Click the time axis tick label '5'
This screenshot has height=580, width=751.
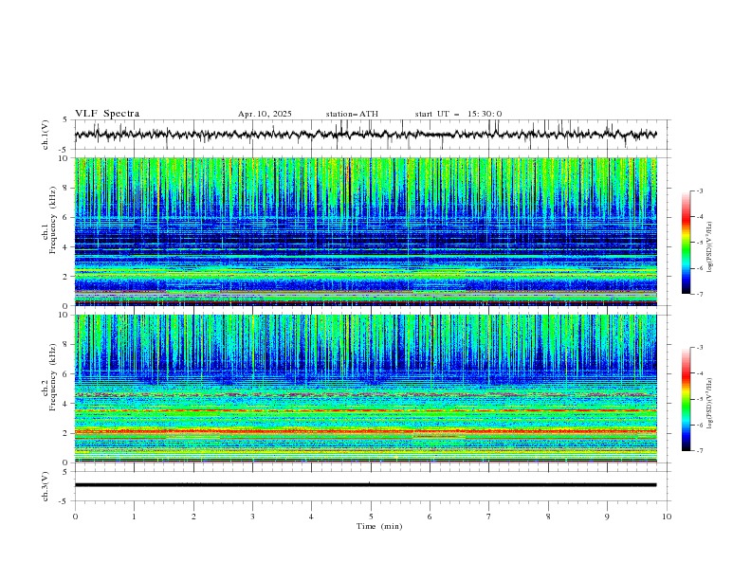coord(371,517)
